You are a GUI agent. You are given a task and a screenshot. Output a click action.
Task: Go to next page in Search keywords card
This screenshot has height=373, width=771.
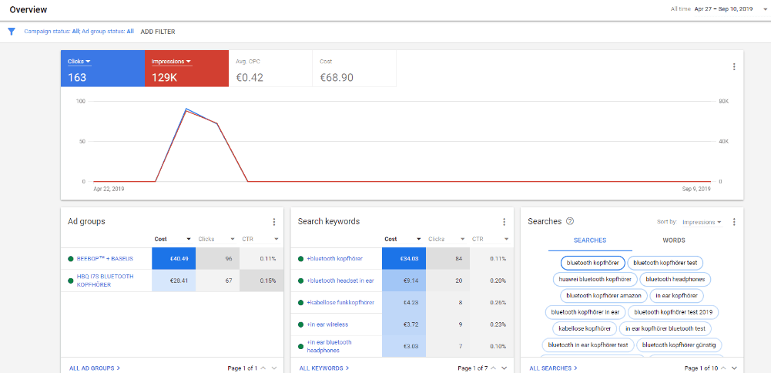(505, 368)
